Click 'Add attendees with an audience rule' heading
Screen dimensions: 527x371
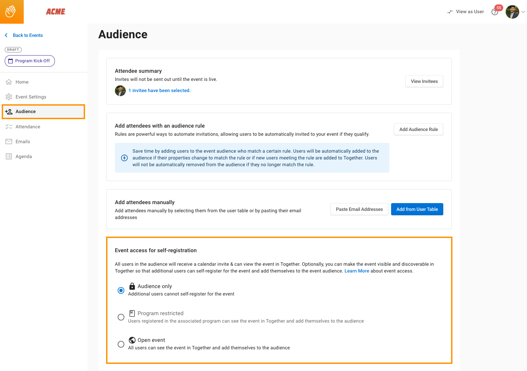point(160,126)
